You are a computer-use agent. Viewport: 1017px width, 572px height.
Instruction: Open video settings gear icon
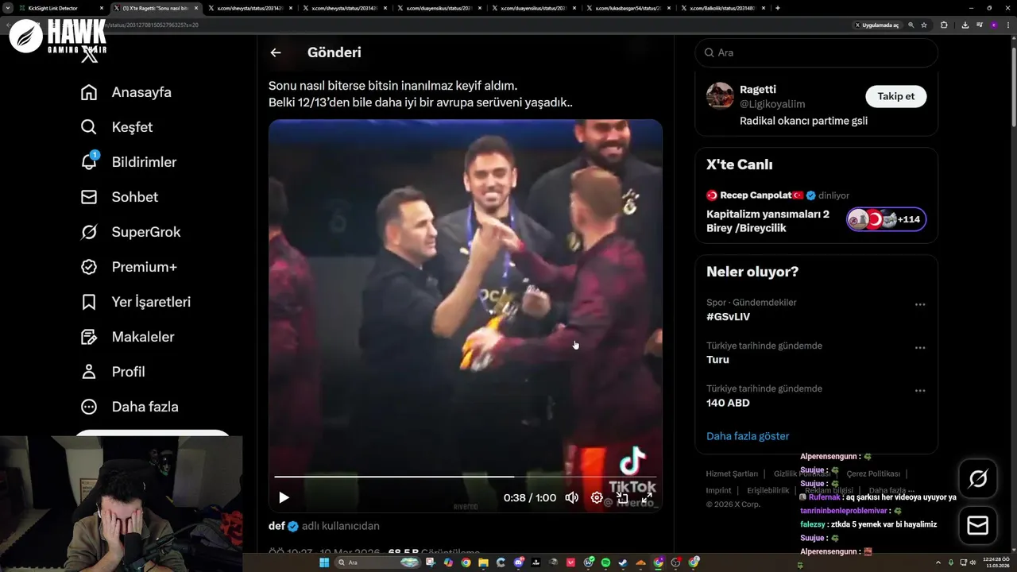[597, 497]
